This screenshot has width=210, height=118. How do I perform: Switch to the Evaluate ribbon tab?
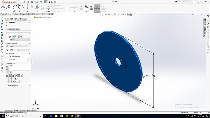16,14
